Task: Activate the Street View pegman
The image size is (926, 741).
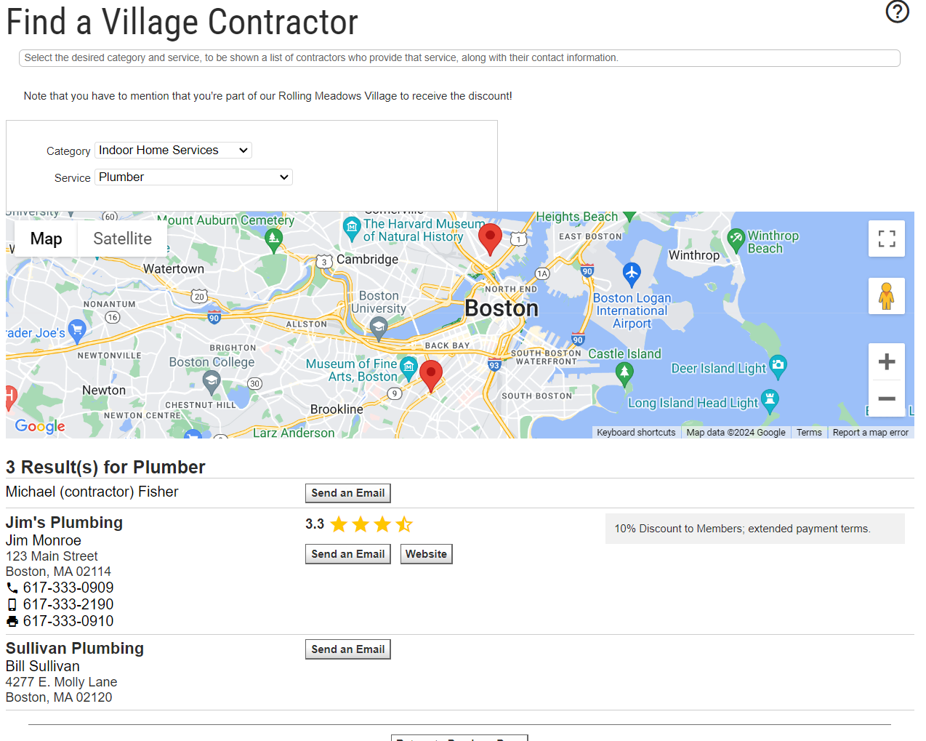Action: tap(887, 296)
